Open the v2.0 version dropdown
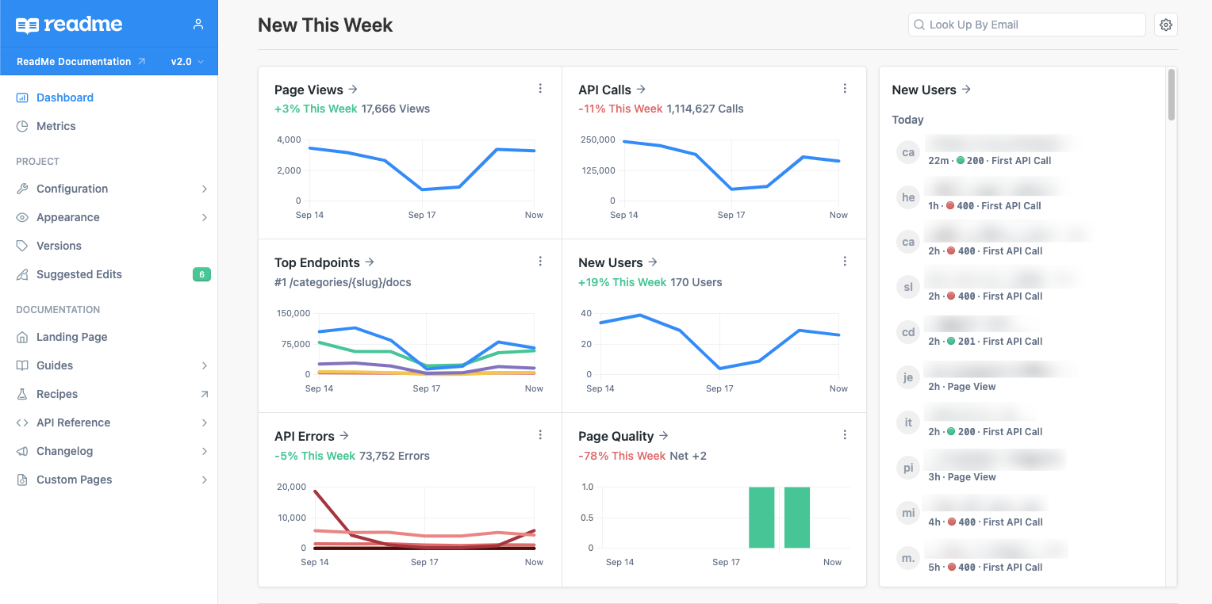Viewport: 1212px width, 604px height. pos(188,62)
